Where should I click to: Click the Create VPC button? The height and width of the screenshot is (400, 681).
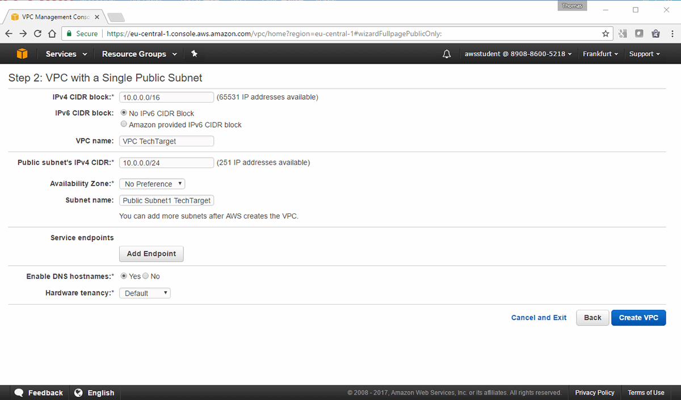(638, 318)
